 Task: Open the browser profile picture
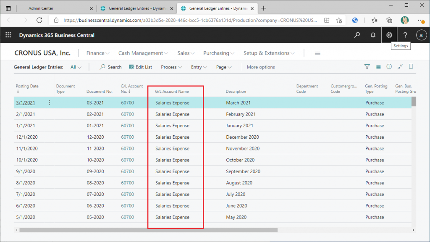(404, 20)
